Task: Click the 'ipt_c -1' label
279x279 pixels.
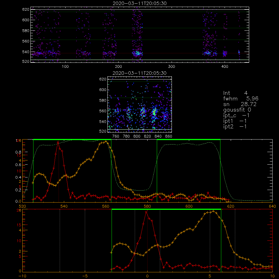Action: [236, 116]
